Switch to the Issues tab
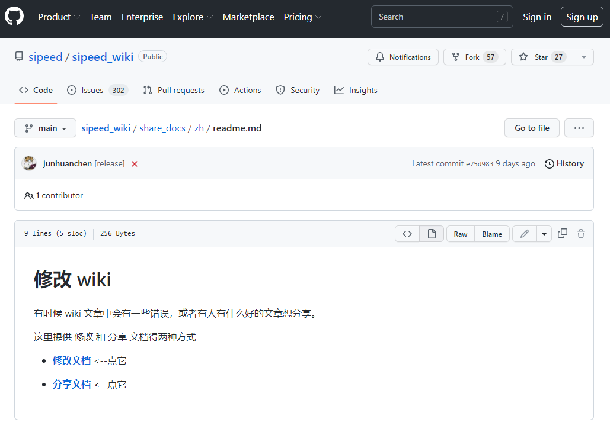610x432 pixels. 98,90
